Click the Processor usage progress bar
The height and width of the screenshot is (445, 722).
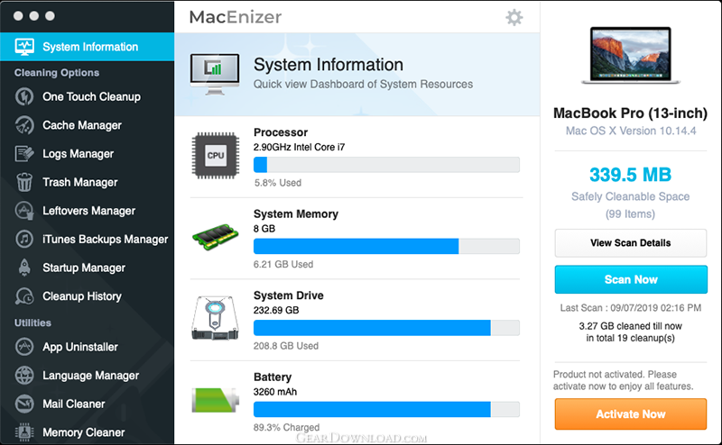[x=386, y=165]
